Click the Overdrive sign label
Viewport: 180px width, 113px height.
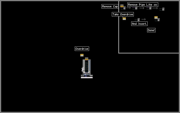point(82,49)
